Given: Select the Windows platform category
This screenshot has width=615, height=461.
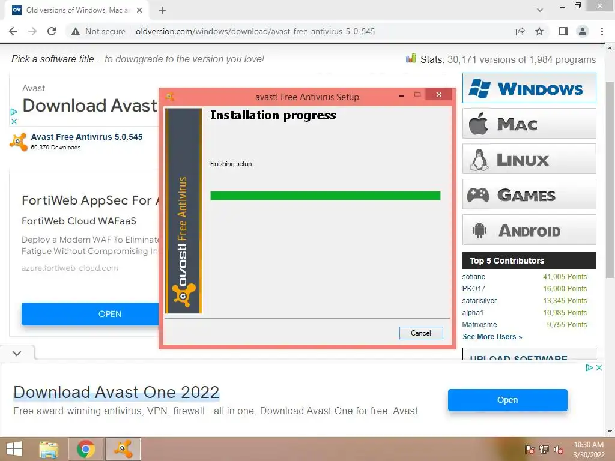Looking at the screenshot, I should click(x=529, y=88).
